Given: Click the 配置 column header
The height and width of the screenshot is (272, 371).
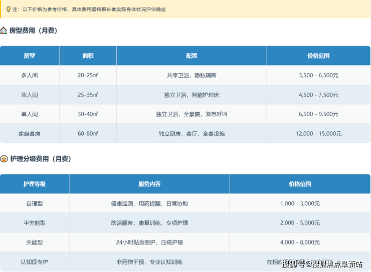Looking at the screenshot, I should pos(192,56).
